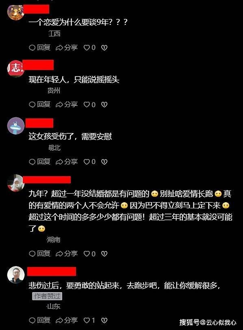Like the Shandong comment with one like

(89, 321)
